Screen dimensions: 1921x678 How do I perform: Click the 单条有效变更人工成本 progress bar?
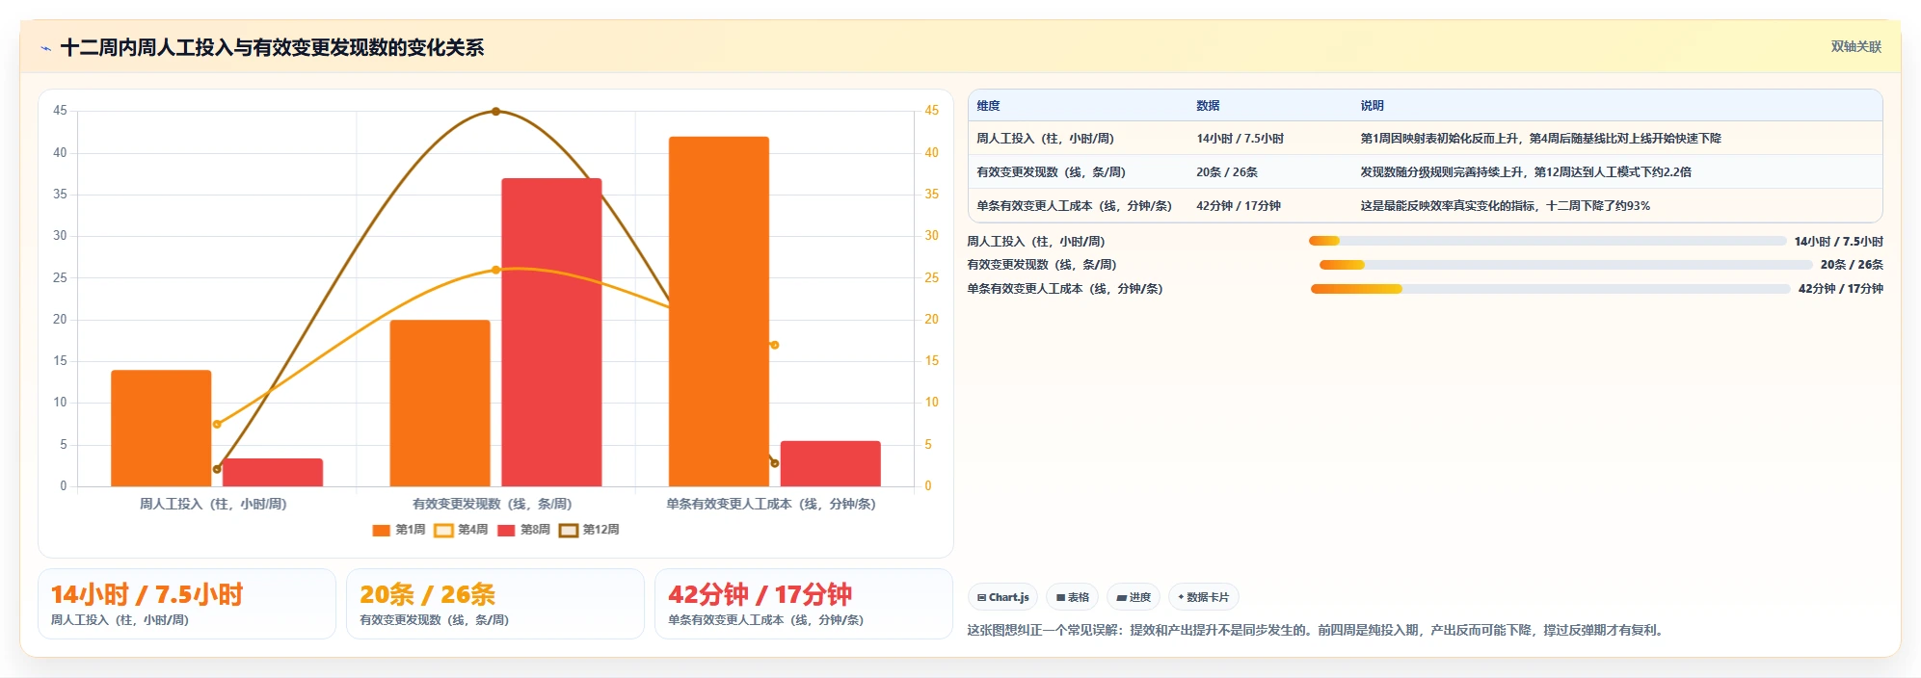tap(1550, 289)
